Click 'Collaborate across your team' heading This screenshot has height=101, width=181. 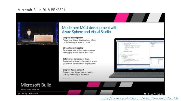[76, 59]
